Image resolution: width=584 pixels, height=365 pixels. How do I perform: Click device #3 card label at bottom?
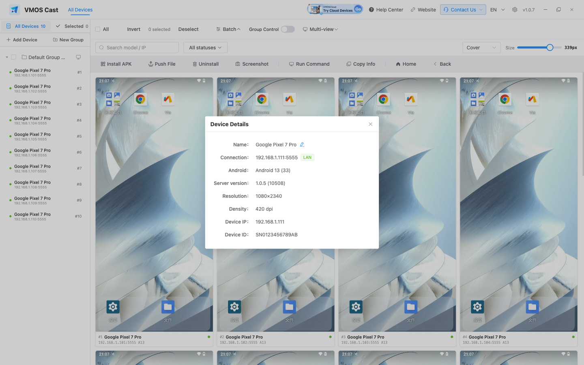click(x=397, y=339)
